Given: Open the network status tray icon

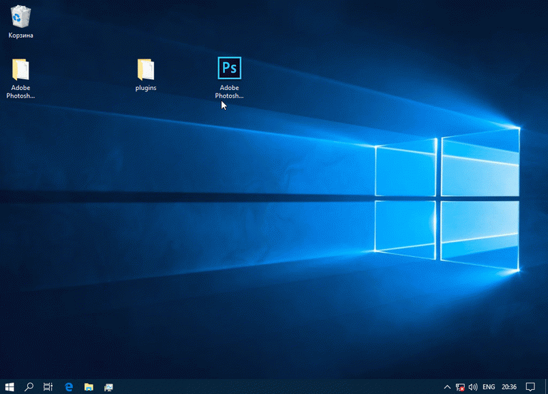Looking at the screenshot, I should click(460, 387).
